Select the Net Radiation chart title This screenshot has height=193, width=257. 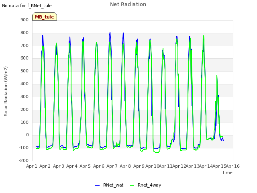[x=128, y=4]
